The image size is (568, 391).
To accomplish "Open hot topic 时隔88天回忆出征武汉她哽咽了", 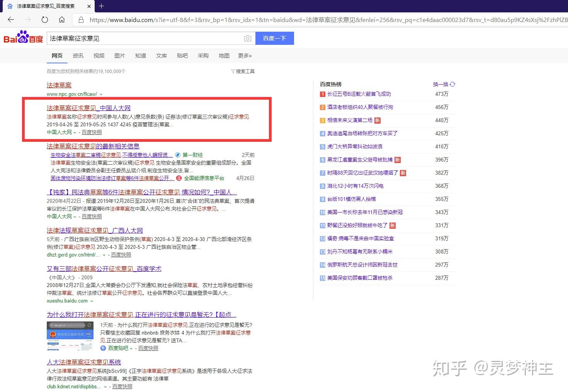I will 362,173.
